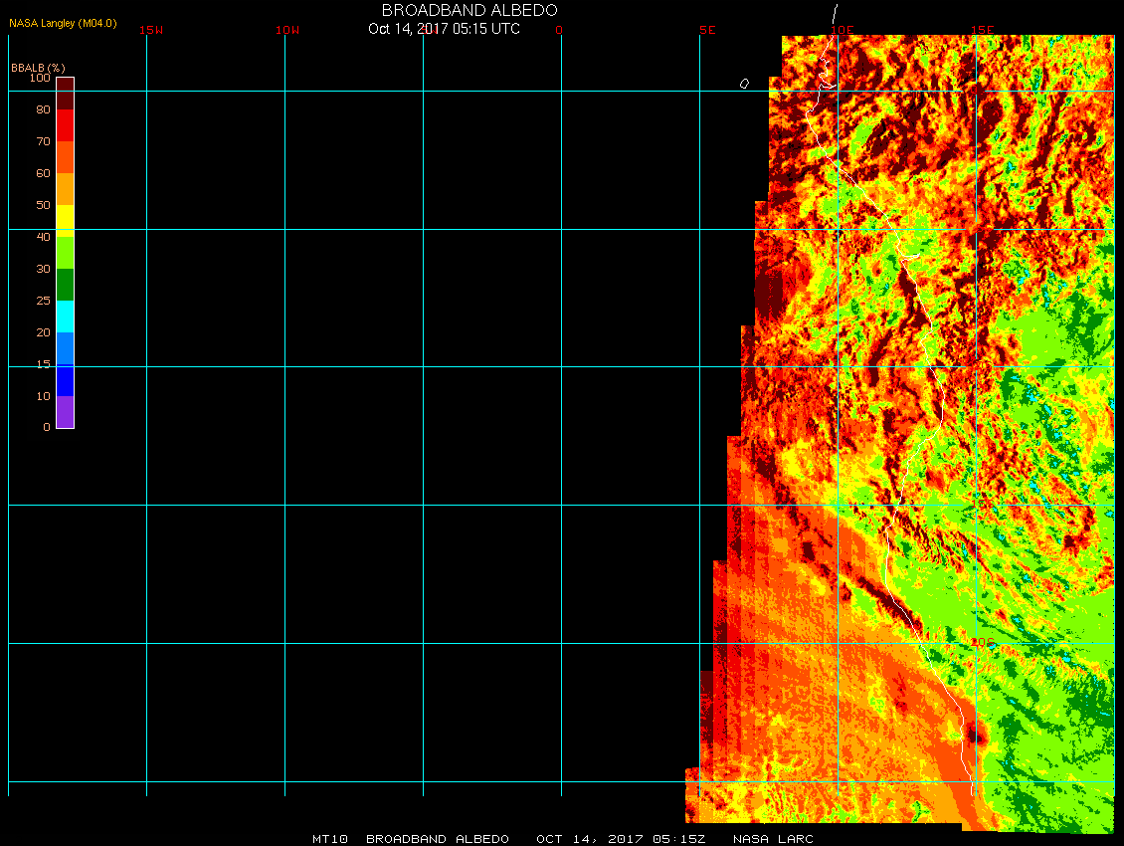Image resolution: width=1124 pixels, height=846 pixels.
Task: Select the dark blue 10–15 legend color
Action: pyautogui.click(x=65, y=380)
